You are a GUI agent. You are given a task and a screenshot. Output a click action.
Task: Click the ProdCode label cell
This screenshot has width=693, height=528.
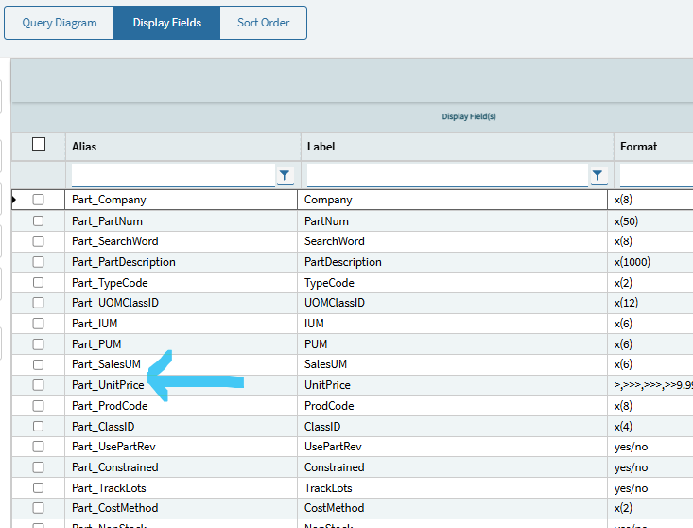pos(453,406)
